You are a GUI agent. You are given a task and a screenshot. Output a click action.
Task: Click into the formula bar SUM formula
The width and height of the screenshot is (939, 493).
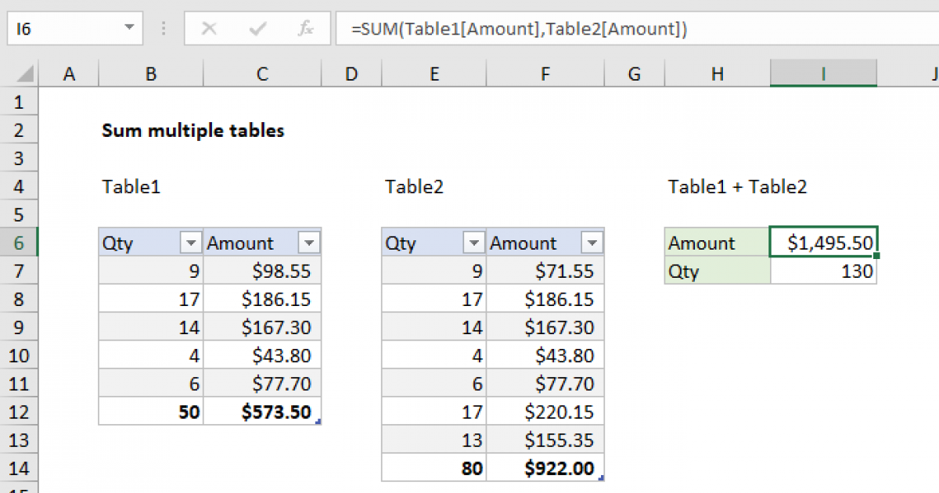520,29
